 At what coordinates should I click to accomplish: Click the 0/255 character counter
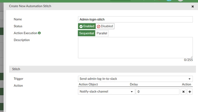pyautogui.click(x=188, y=60)
